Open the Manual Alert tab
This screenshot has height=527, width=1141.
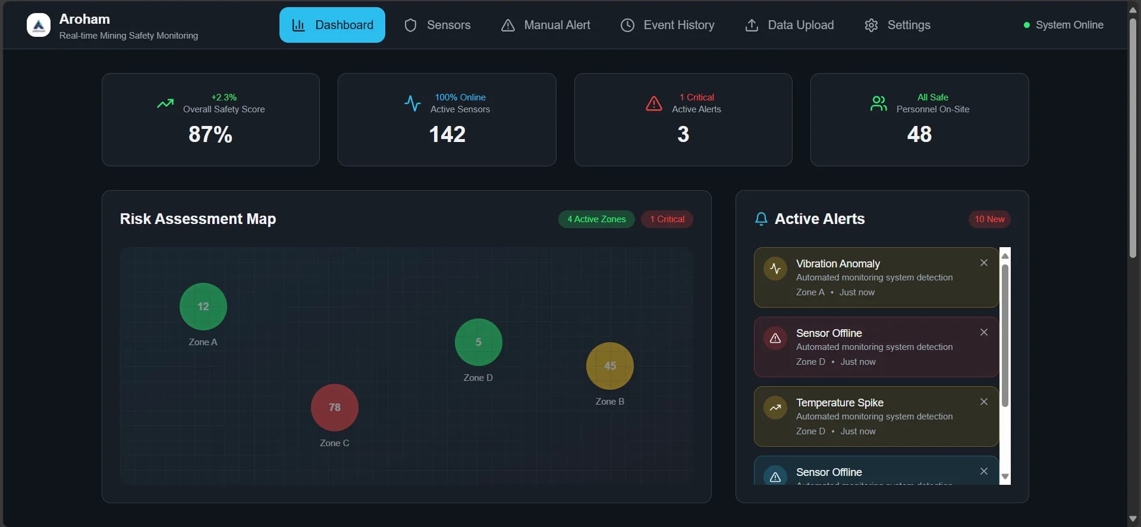(545, 25)
